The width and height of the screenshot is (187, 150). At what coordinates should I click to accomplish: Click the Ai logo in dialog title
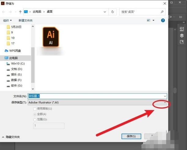click(2, 3)
